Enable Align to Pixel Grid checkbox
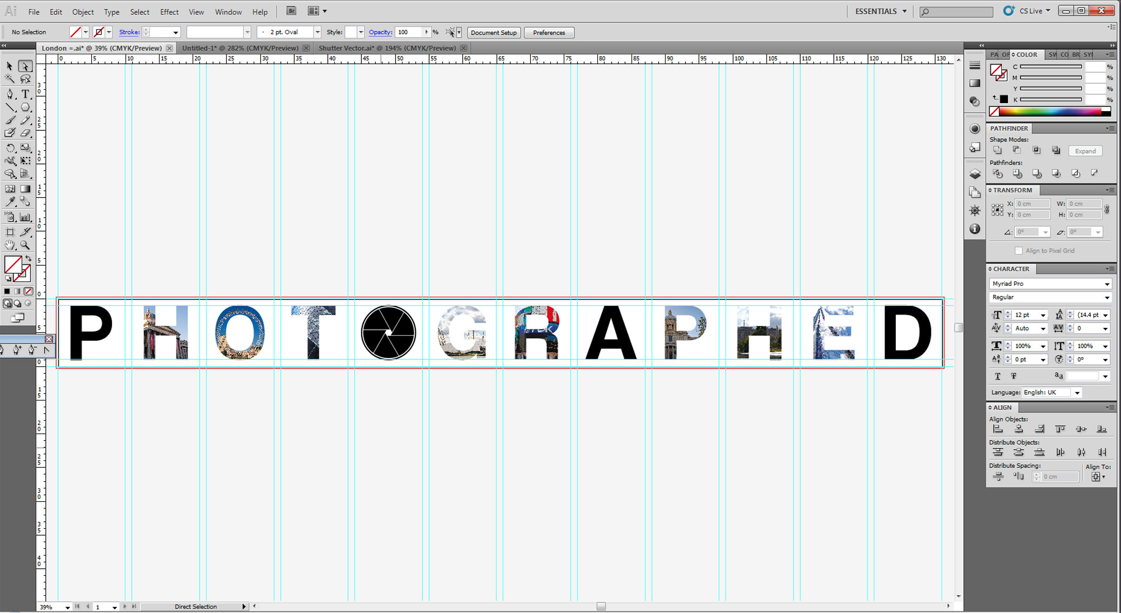 point(1019,250)
